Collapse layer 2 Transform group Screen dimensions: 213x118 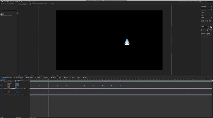(x=5, y=89)
